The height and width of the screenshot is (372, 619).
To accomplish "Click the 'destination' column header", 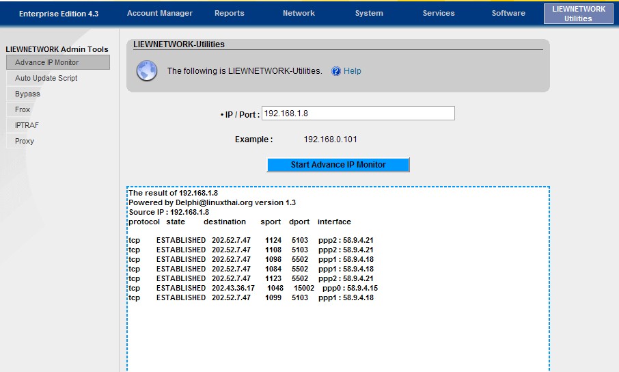I will [225, 222].
